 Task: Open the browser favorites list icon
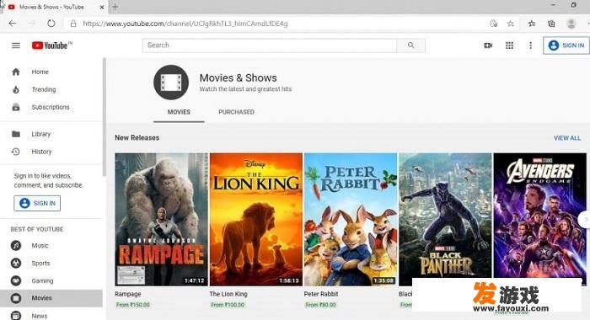[x=532, y=24]
